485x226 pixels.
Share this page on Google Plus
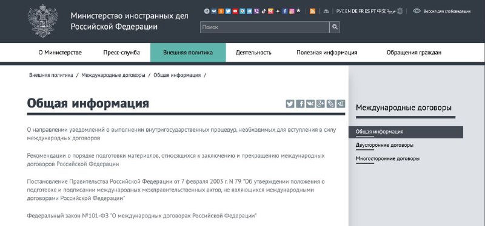click(x=321, y=103)
